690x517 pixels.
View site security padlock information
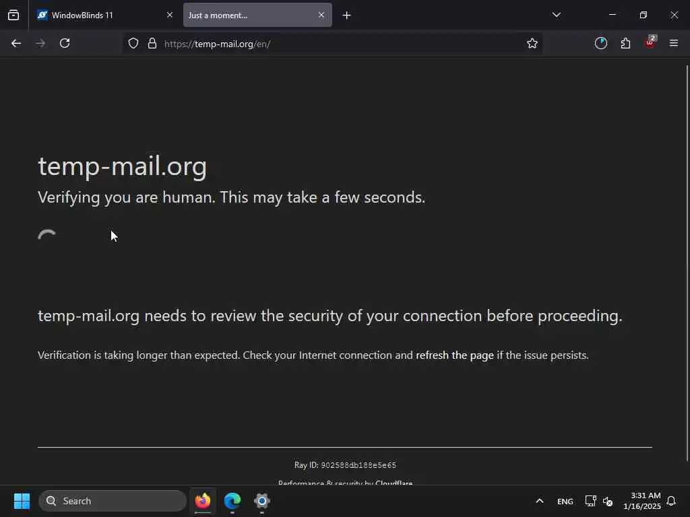click(x=152, y=44)
